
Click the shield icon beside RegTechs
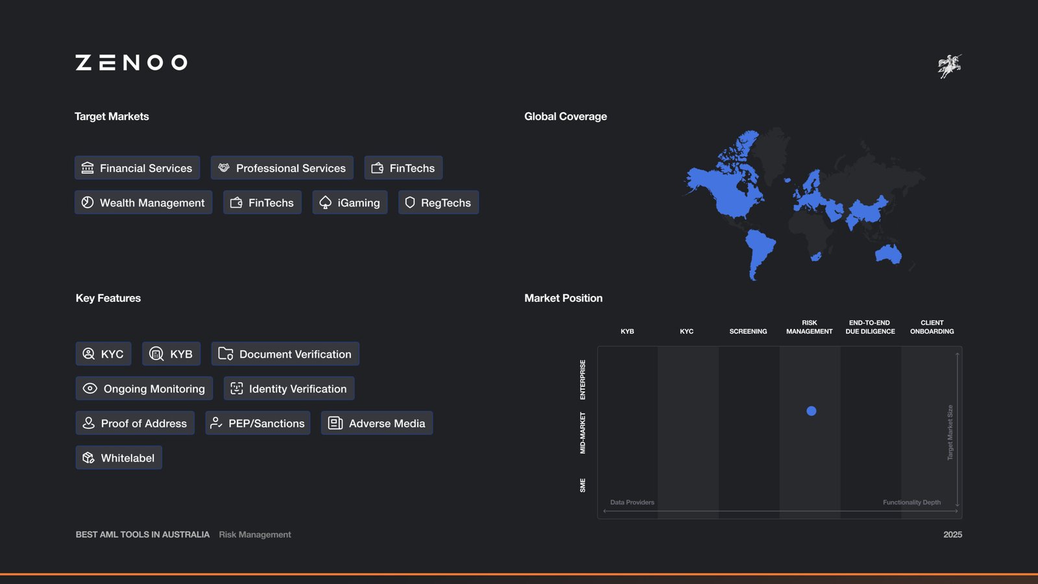[x=410, y=202]
